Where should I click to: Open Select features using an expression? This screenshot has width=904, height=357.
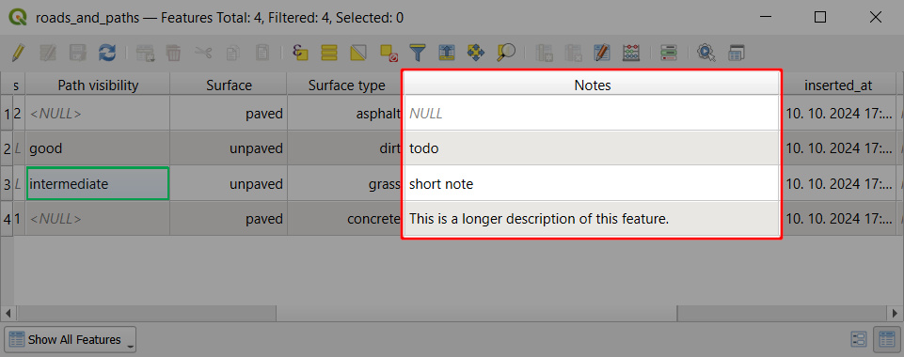point(300,53)
